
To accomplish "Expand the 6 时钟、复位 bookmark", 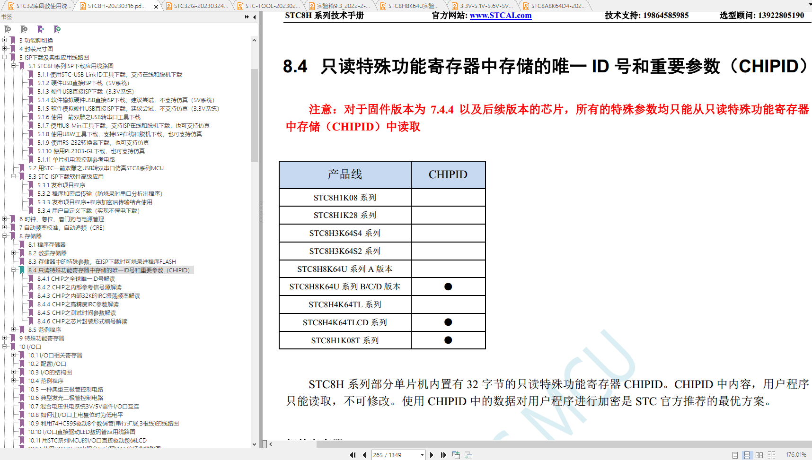I will (x=5, y=219).
